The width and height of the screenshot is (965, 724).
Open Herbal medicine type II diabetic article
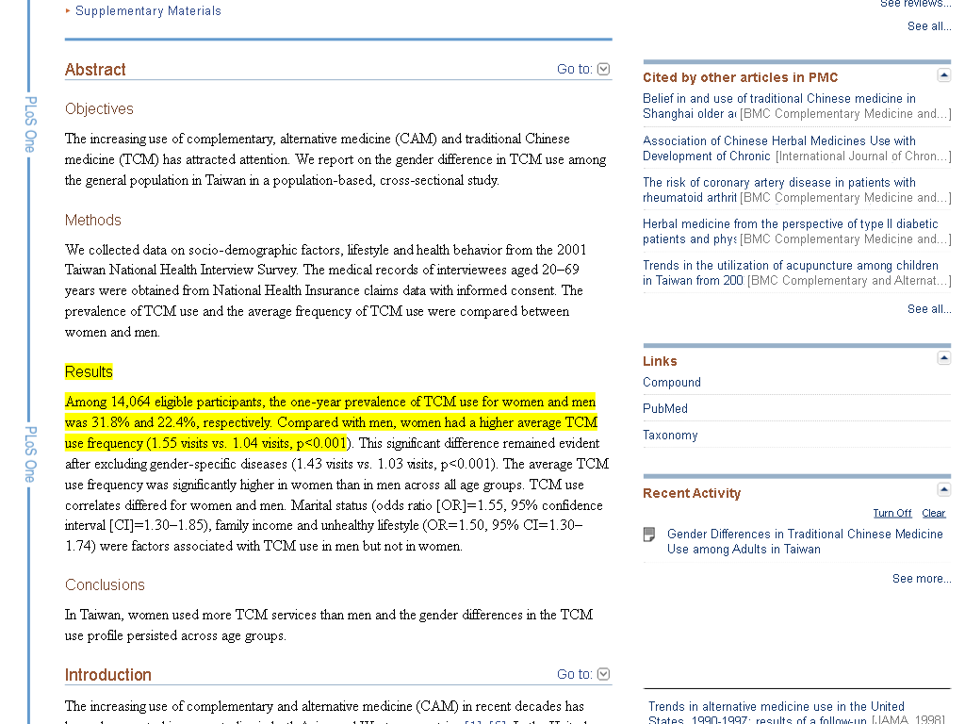791,232
